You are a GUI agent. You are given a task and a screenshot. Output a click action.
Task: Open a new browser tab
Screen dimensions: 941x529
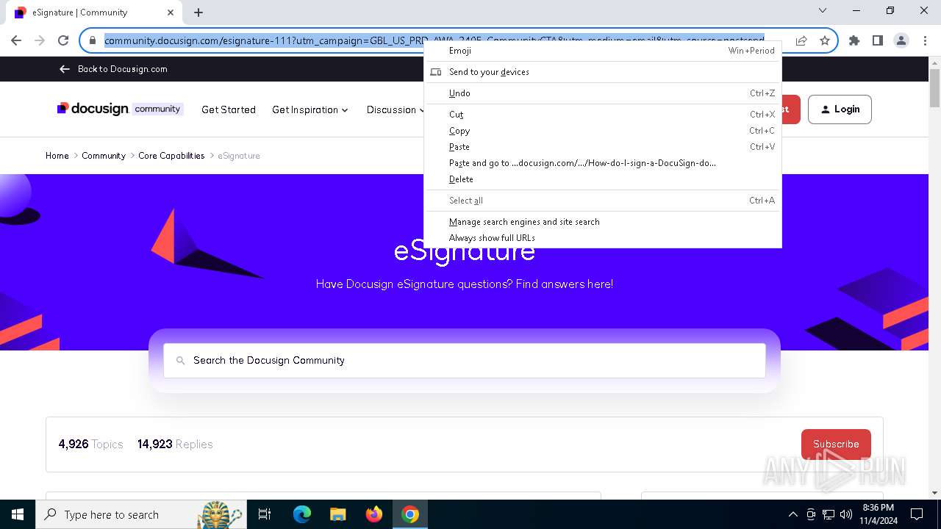[x=198, y=12]
